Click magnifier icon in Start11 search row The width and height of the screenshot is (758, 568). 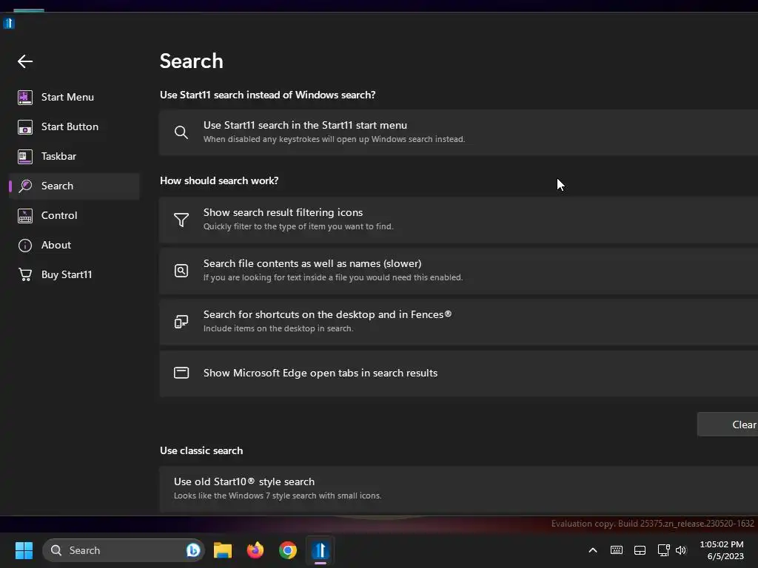pyautogui.click(x=181, y=132)
